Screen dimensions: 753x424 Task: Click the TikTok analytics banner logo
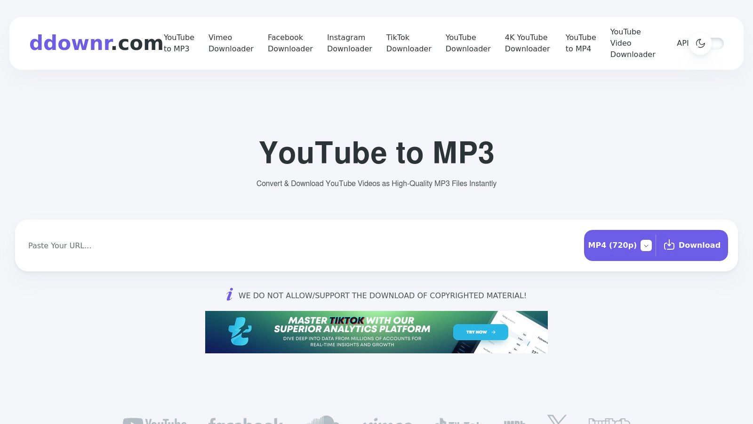[x=240, y=332]
